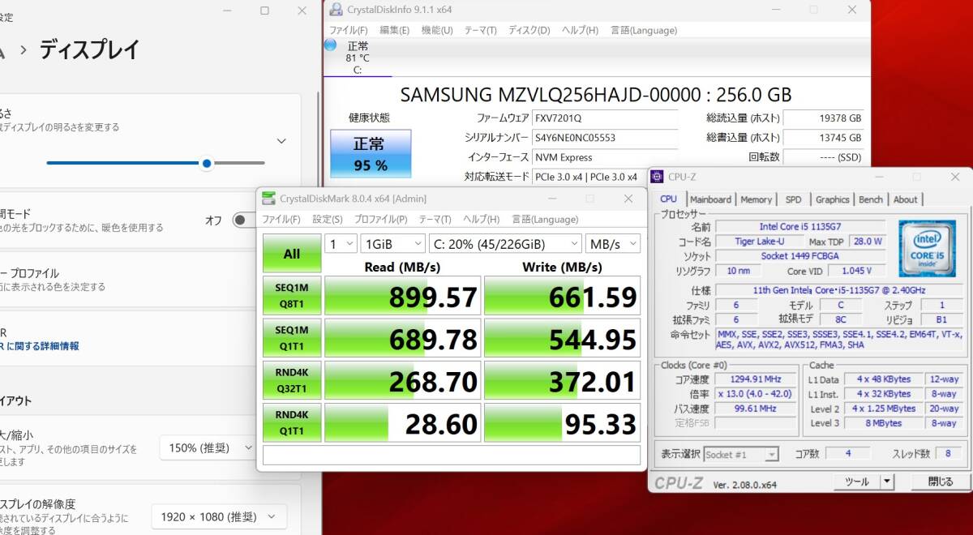This screenshot has width=973, height=535.
Task: Maximize the Settings window
Action: click(x=264, y=11)
